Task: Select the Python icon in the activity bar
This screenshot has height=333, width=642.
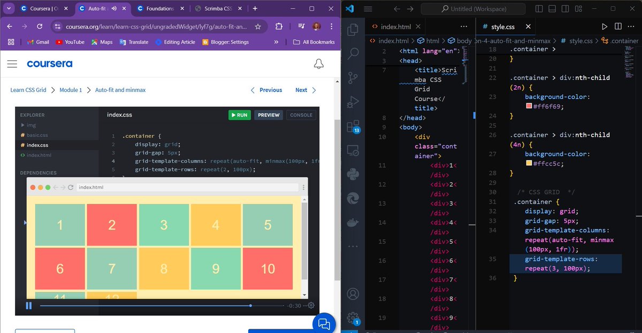Action: click(353, 175)
